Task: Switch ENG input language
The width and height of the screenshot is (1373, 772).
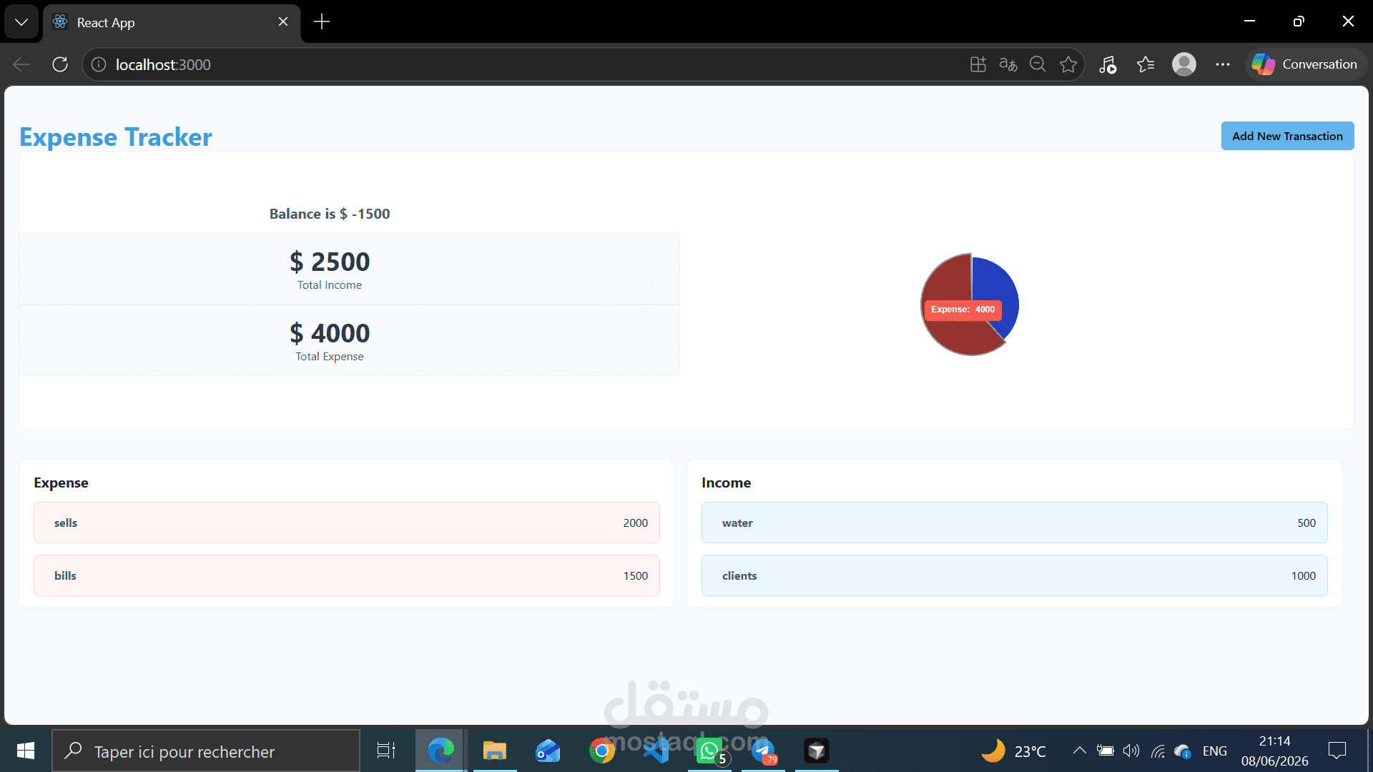Action: coord(1215,751)
